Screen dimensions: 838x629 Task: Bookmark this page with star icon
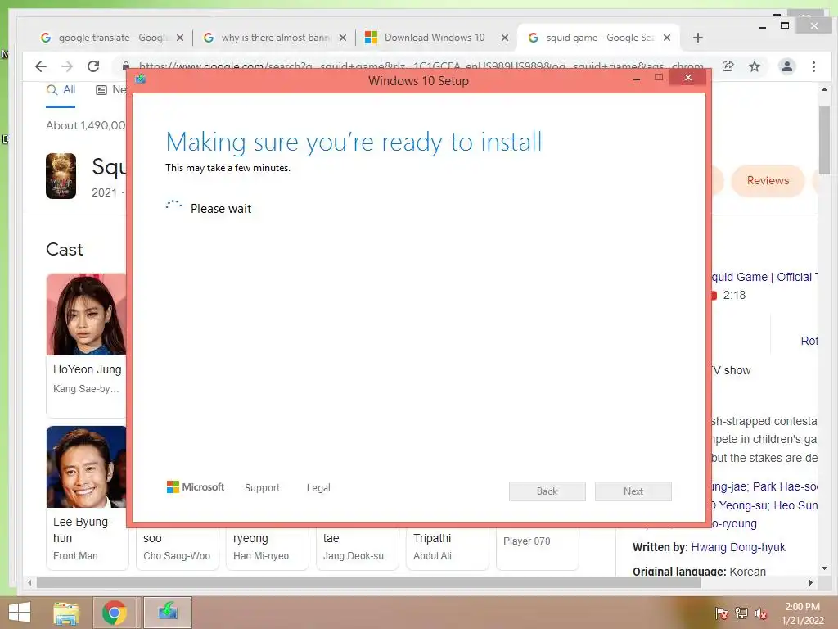tap(754, 66)
